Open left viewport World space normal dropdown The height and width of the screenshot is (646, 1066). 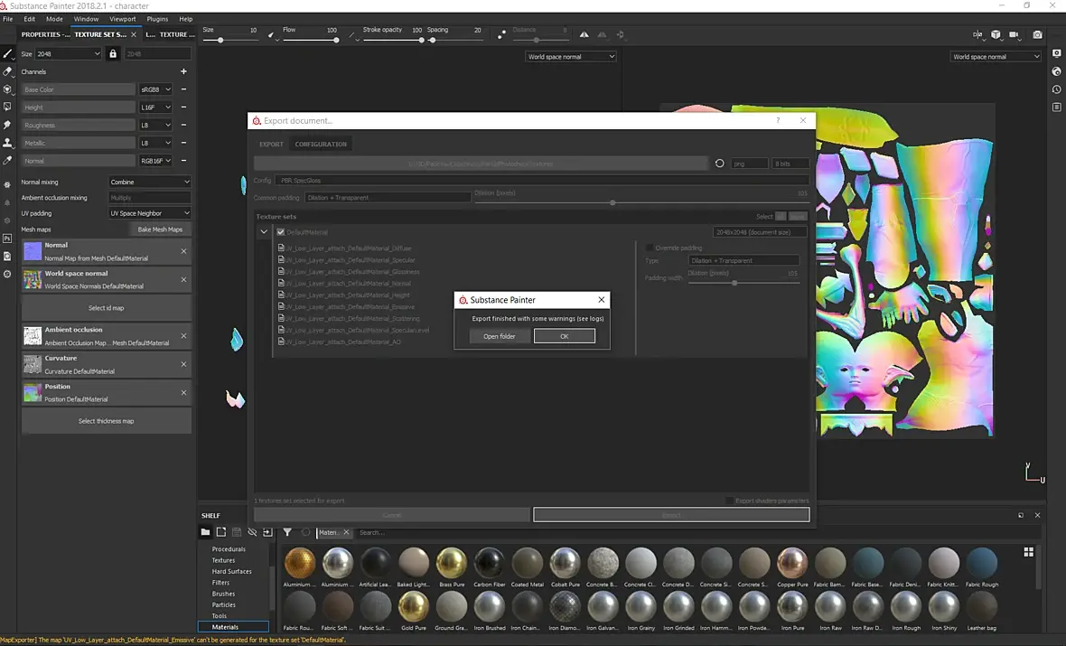click(570, 56)
